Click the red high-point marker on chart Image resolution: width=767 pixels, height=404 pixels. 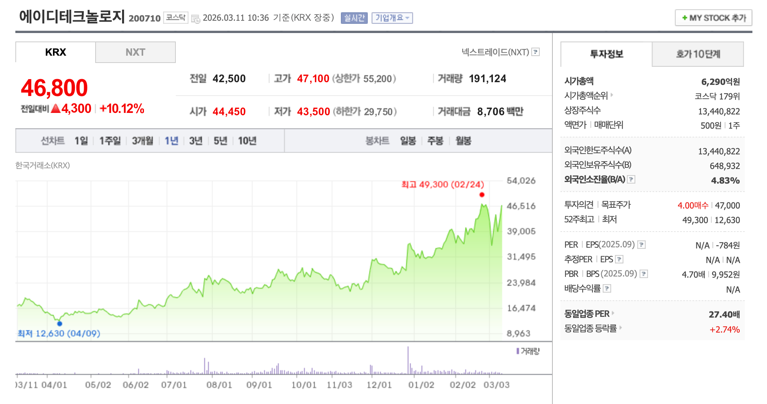click(x=482, y=195)
